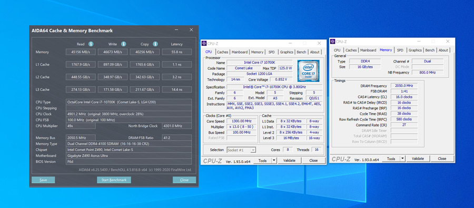Image resolution: width=474 pixels, height=208 pixels.
Task: Click Validate button in right CPU-Z window
Action: (x=418, y=159)
